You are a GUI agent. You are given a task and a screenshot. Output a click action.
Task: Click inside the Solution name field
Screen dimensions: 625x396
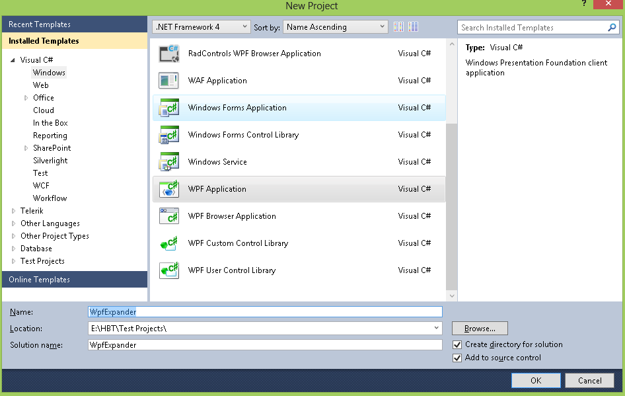coord(264,344)
